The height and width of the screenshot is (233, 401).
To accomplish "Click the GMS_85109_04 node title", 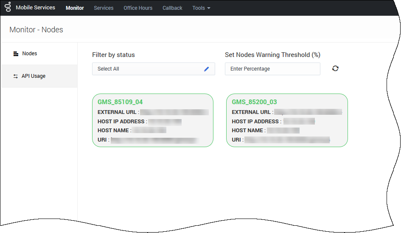I will click(x=120, y=102).
